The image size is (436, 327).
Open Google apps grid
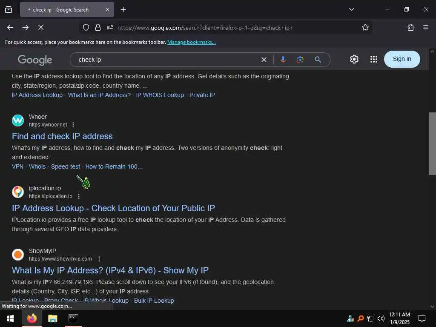(374, 59)
